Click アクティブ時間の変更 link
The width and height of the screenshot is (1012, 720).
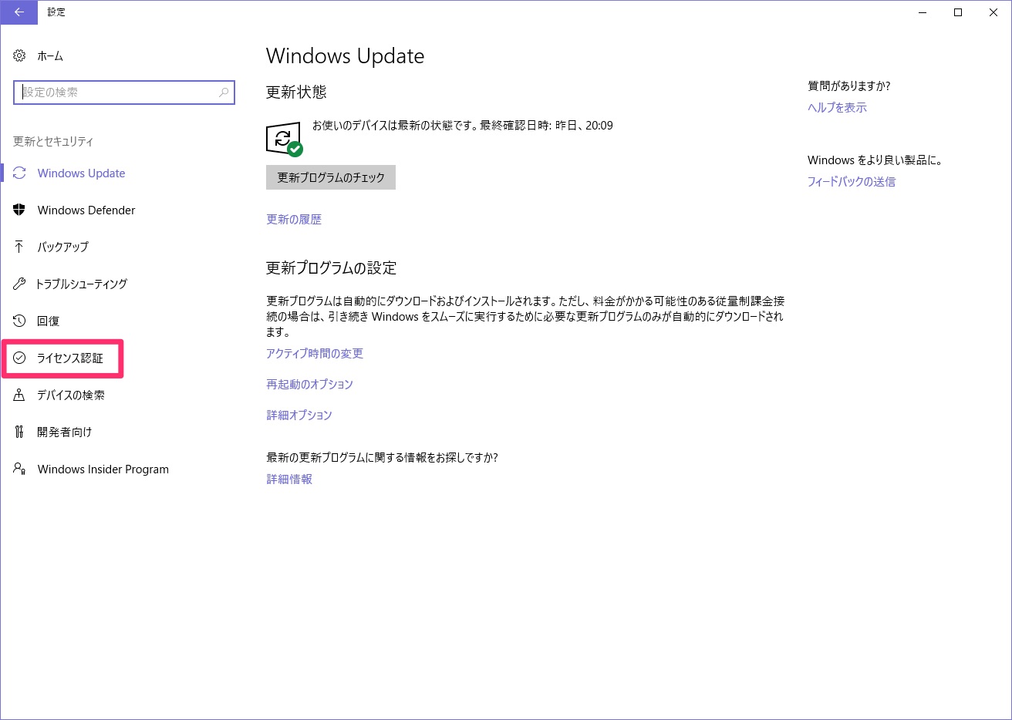(315, 354)
